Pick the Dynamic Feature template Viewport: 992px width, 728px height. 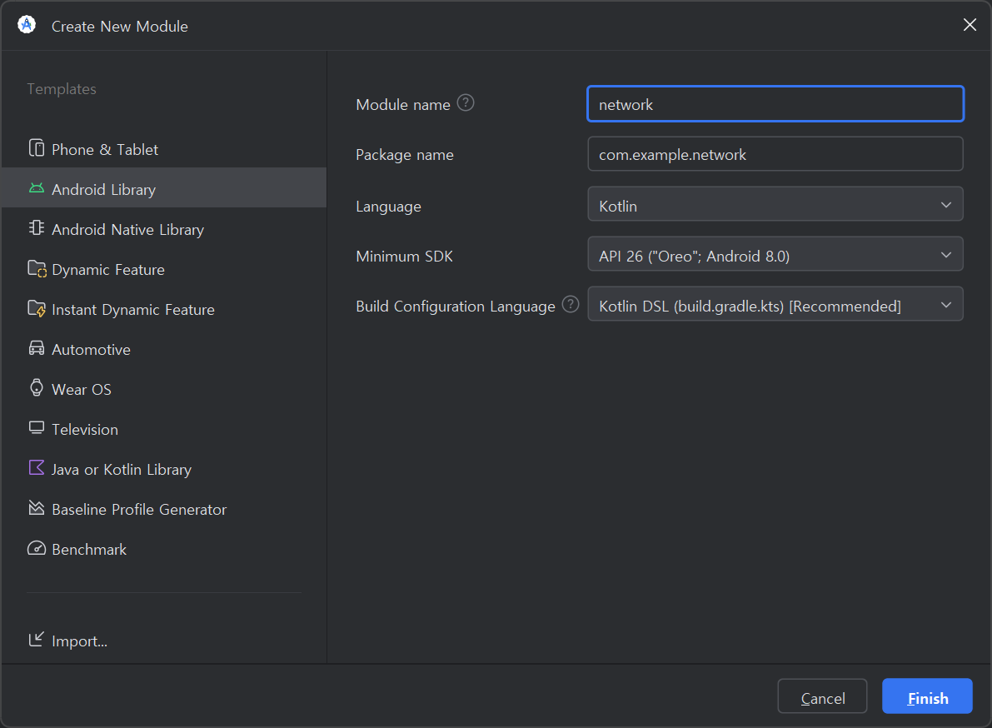pos(164,269)
